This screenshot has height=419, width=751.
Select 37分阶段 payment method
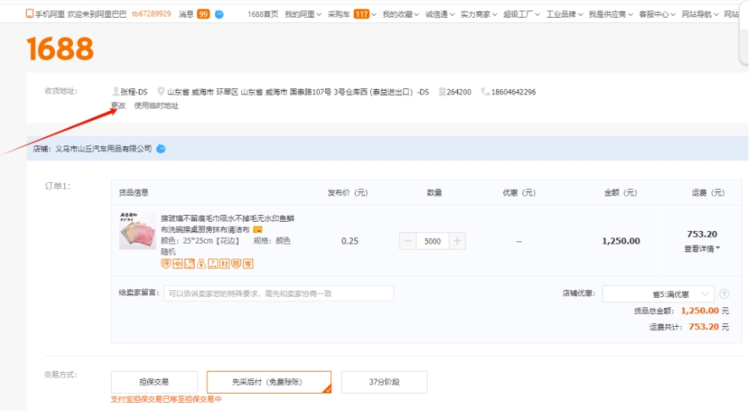click(x=384, y=382)
